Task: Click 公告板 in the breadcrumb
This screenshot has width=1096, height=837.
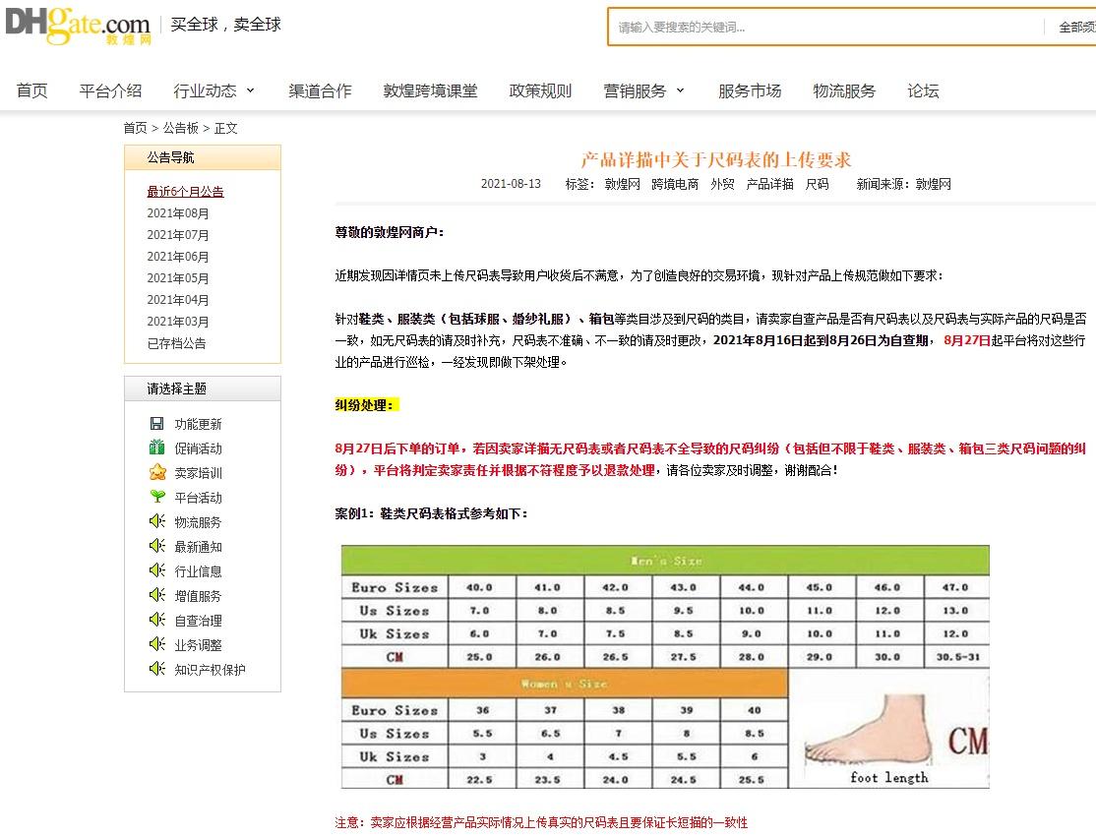Action: (180, 128)
